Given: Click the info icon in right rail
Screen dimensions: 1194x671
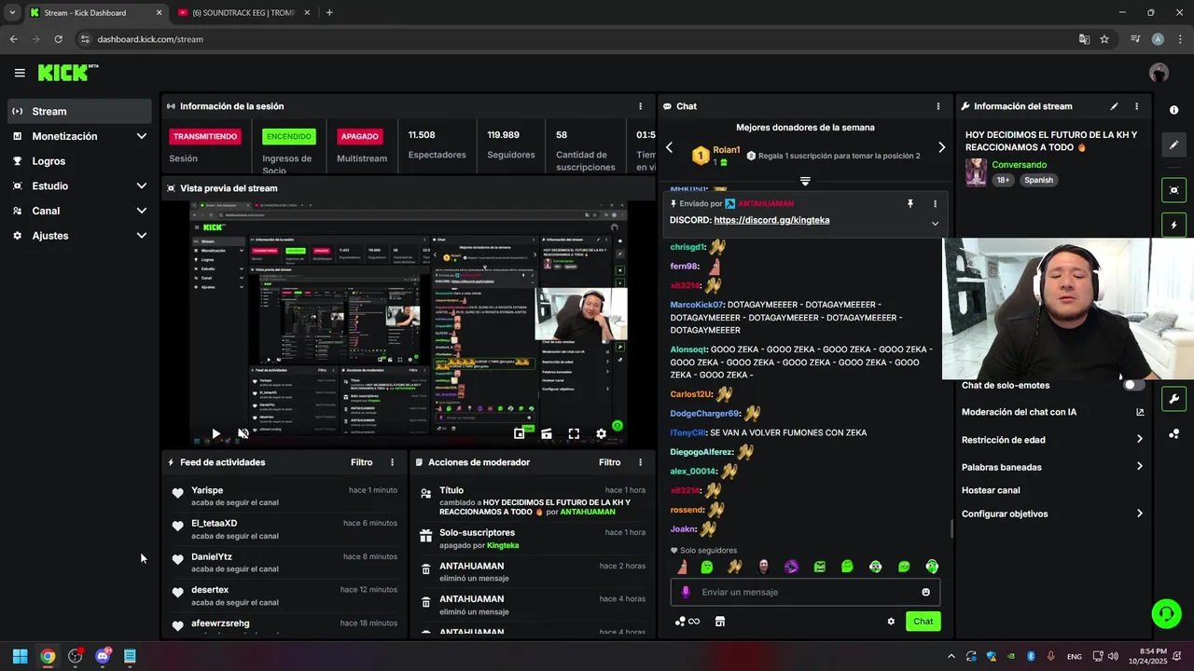Looking at the screenshot, I should pos(1173,110).
